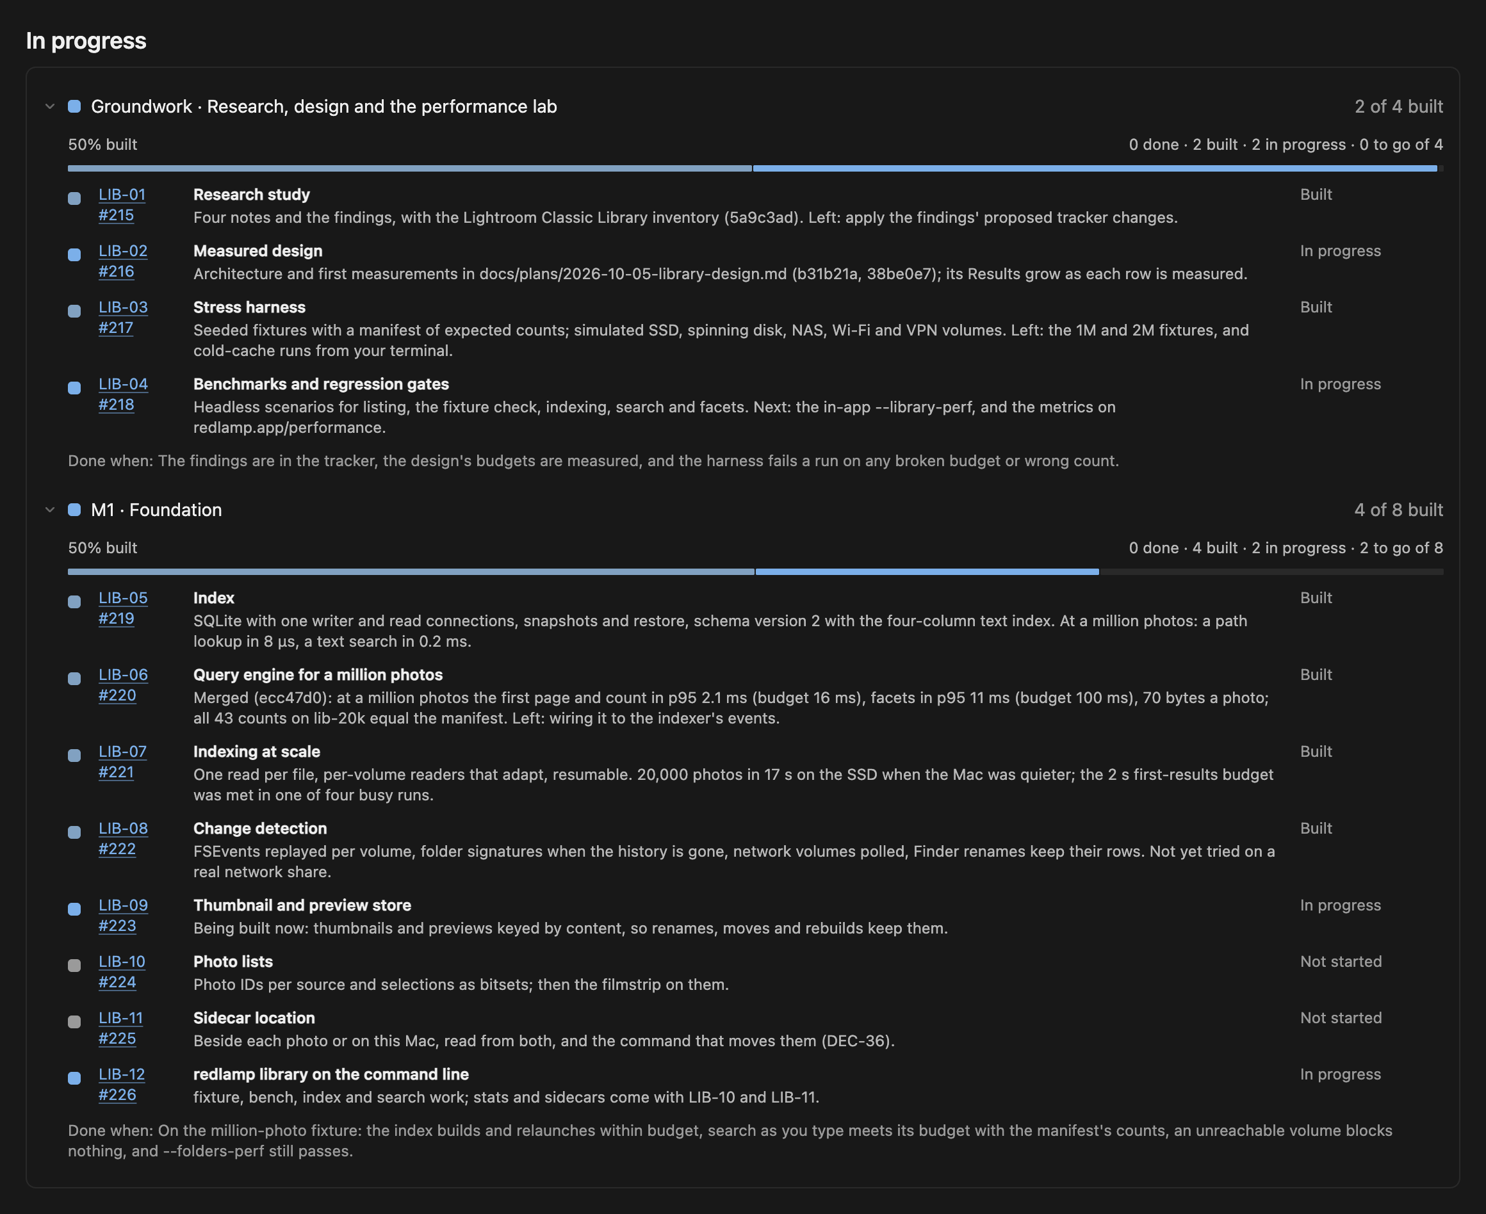The image size is (1486, 1214).
Task: Open issue #226
Action: tap(118, 1095)
